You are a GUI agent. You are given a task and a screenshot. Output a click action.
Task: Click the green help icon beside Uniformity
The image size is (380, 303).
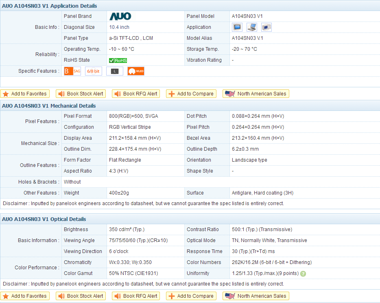pyautogui.click(x=303, y=274)
